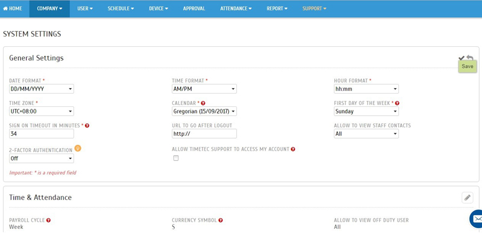Go to Home in the navigation bar
Image resolution: width=482 pixels, height=233 pixels.
(x=13, y=8)
